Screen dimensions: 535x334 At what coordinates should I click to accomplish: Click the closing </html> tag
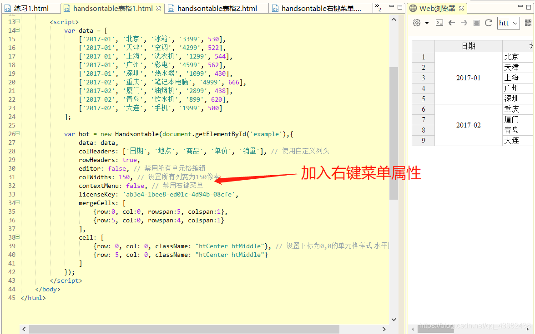33,298
